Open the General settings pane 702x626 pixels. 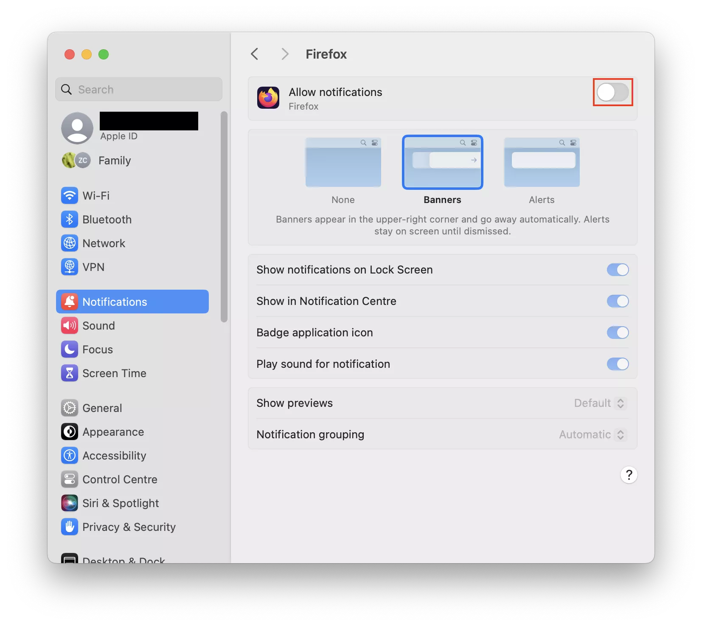pyautogui.click(x=102, y=408)
